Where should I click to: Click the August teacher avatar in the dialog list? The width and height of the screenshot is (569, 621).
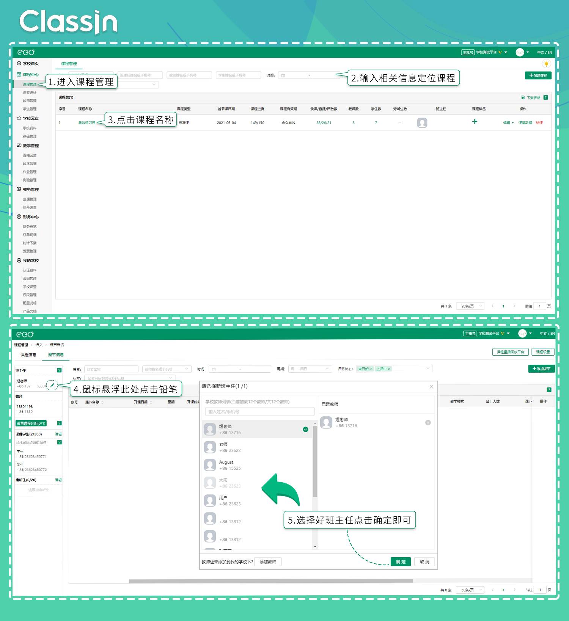(x=210, y=465)
